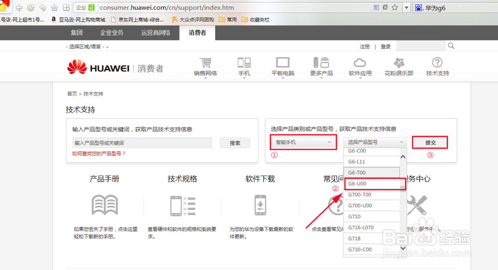
Task: Open the wrench service center icon
Action: [x=417, y=205]
